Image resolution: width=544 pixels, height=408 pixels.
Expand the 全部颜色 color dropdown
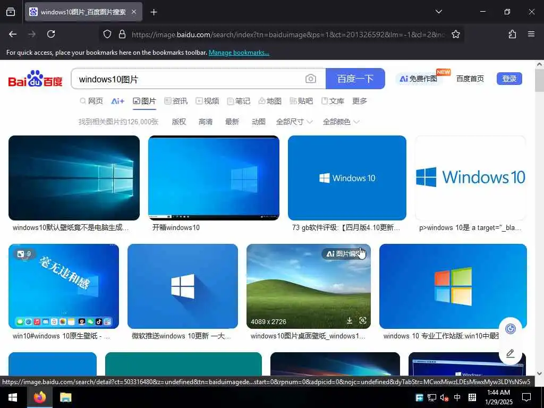[341, 122]
